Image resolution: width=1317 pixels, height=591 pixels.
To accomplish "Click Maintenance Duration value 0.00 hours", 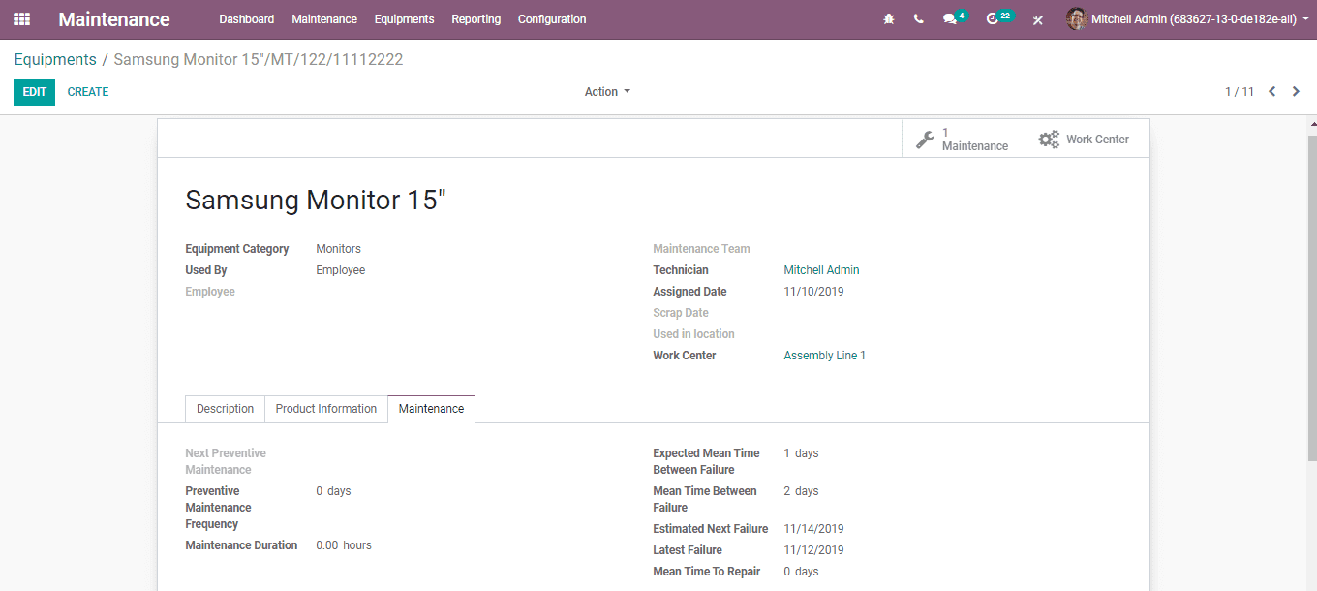I will pyautogui.click(x=344, y=545).
